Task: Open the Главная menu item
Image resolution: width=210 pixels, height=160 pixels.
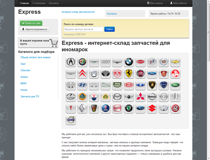Action: [x=24, y=3]
